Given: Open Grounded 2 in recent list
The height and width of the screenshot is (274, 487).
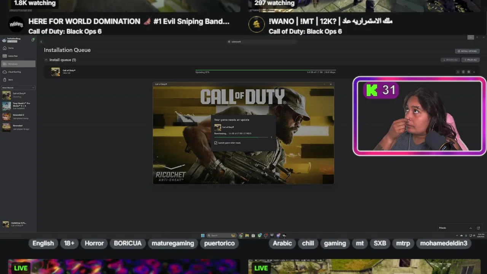Looking at the screenshot, I should tap(18, 116).
